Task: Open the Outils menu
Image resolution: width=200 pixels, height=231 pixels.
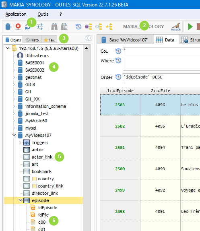Action: (x=43, y=14)
